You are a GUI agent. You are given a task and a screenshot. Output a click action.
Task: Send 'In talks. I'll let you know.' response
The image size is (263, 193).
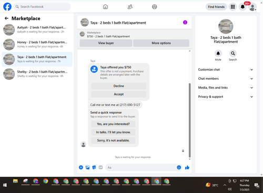click(x=113, y=132)
